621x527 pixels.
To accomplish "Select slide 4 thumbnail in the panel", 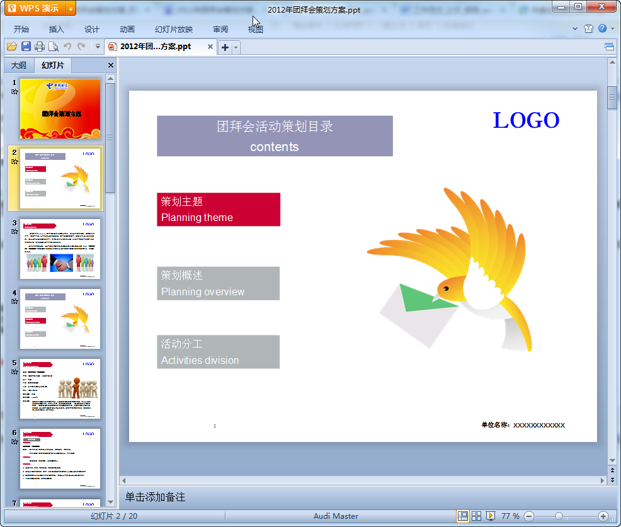I will [x=60, y=319].
